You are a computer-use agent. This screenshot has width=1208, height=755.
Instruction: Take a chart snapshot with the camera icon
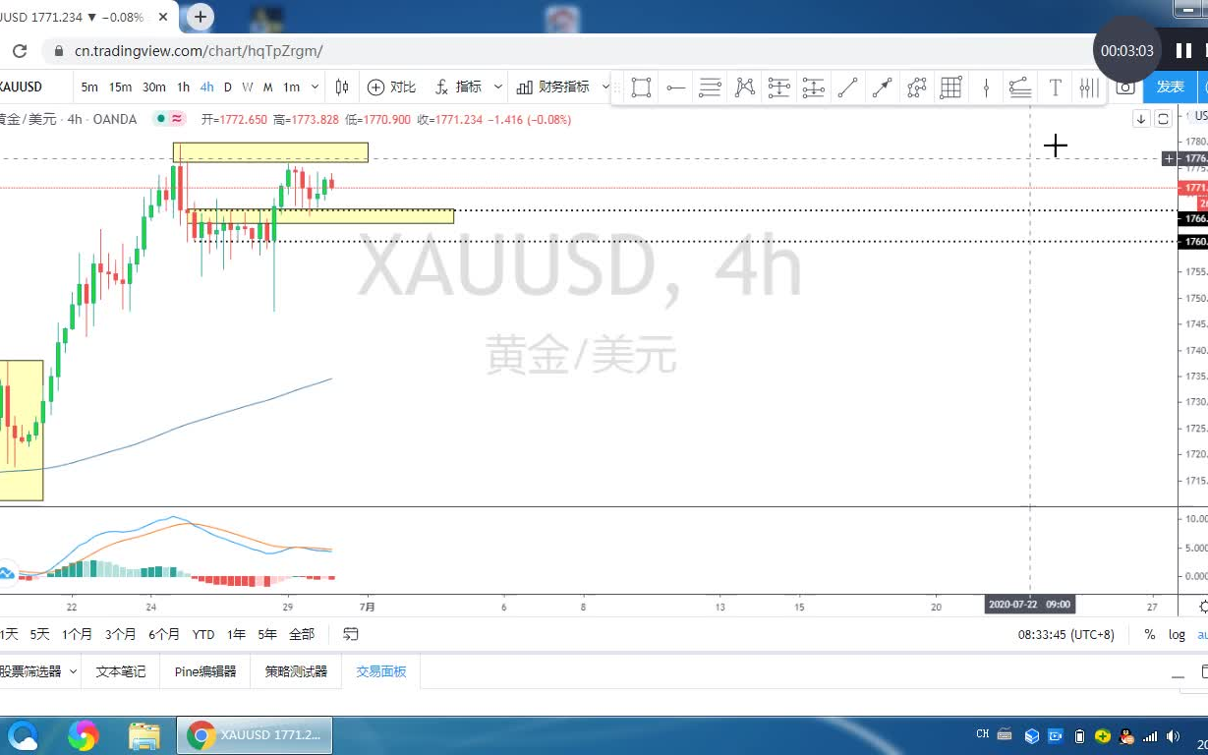(1127, 87)
